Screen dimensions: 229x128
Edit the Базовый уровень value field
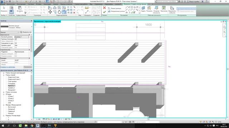[x=21, y=37]
